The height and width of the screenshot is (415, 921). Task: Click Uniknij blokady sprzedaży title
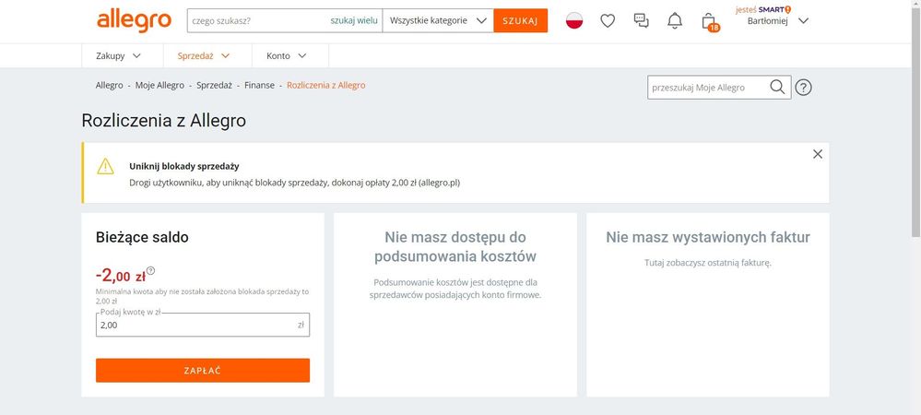point(184,166)
